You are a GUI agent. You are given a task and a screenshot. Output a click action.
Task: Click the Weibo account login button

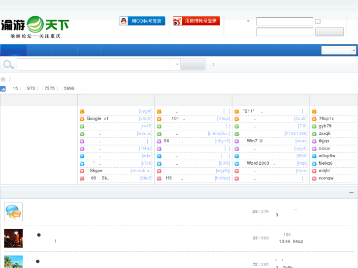pyautogui.click(x=196, y=21)
